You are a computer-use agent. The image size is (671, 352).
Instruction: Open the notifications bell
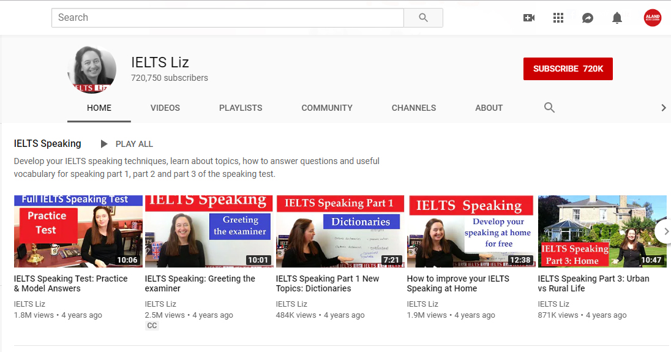click(x=617, y=18)
